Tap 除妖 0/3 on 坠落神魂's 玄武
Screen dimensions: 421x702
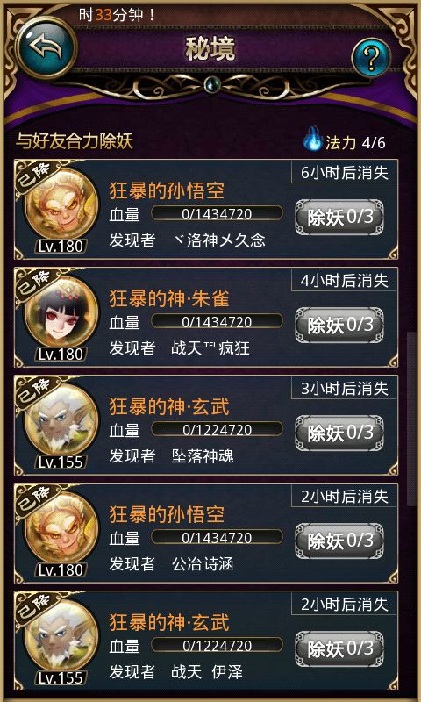click(339, 433)
